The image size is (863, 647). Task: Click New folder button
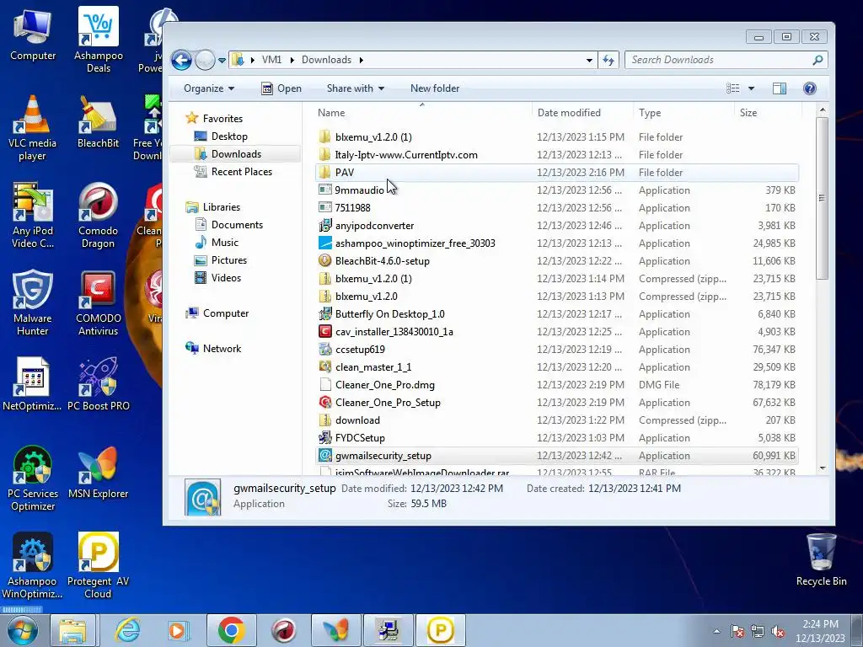[x=435, y=88]
